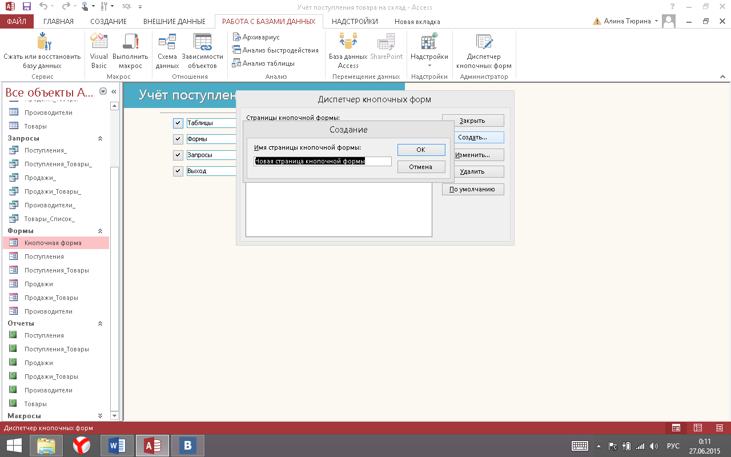Image resolution: width=731 pixels, height=457 pixels.
Task: Select Производители table in navigation pane
Action: [x=56, y=113]
